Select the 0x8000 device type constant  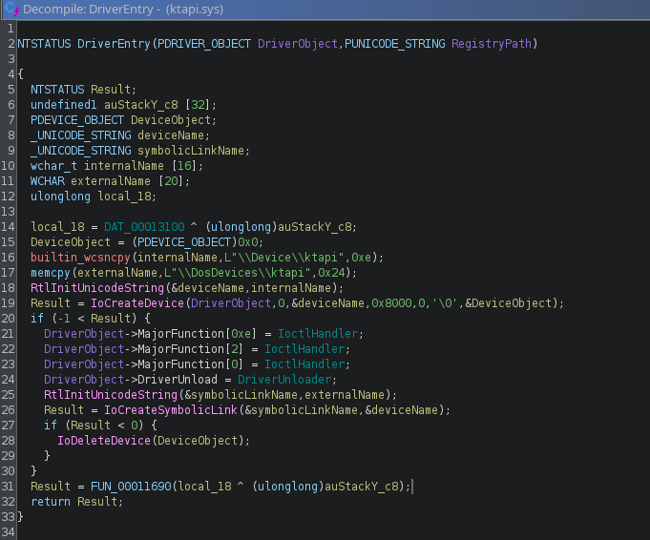391,303
